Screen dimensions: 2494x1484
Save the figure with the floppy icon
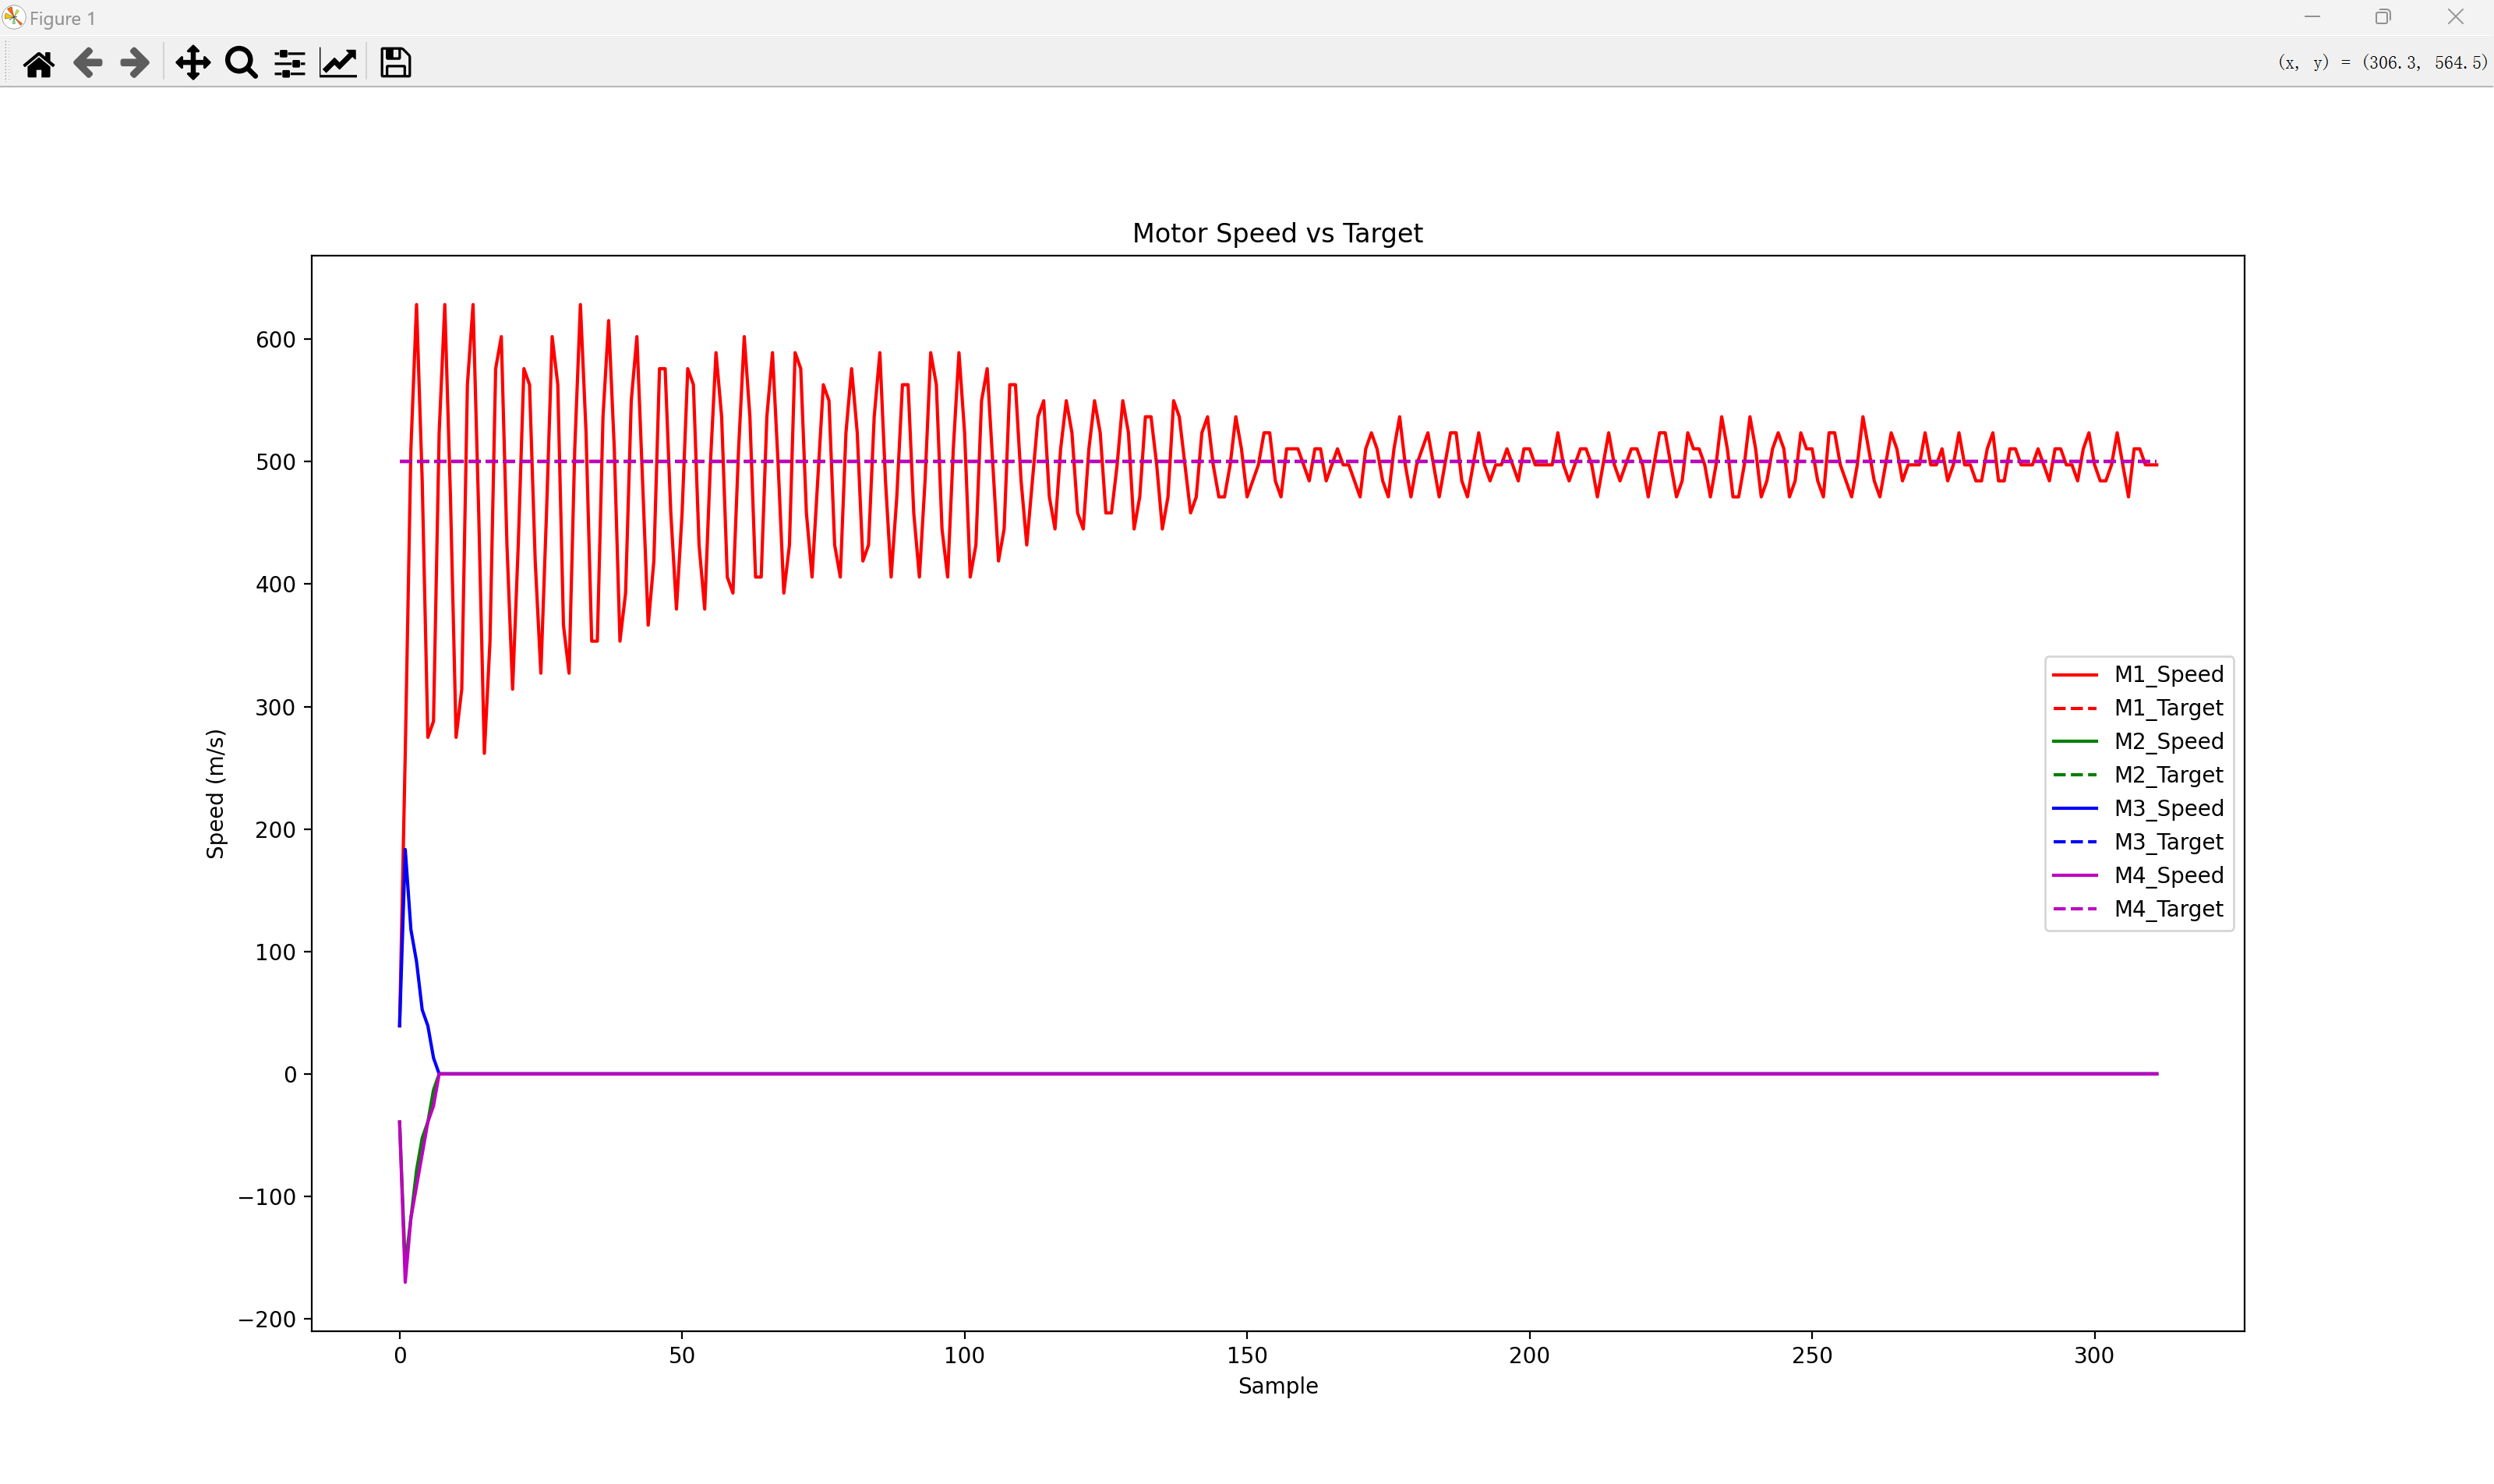pos(396,63)
